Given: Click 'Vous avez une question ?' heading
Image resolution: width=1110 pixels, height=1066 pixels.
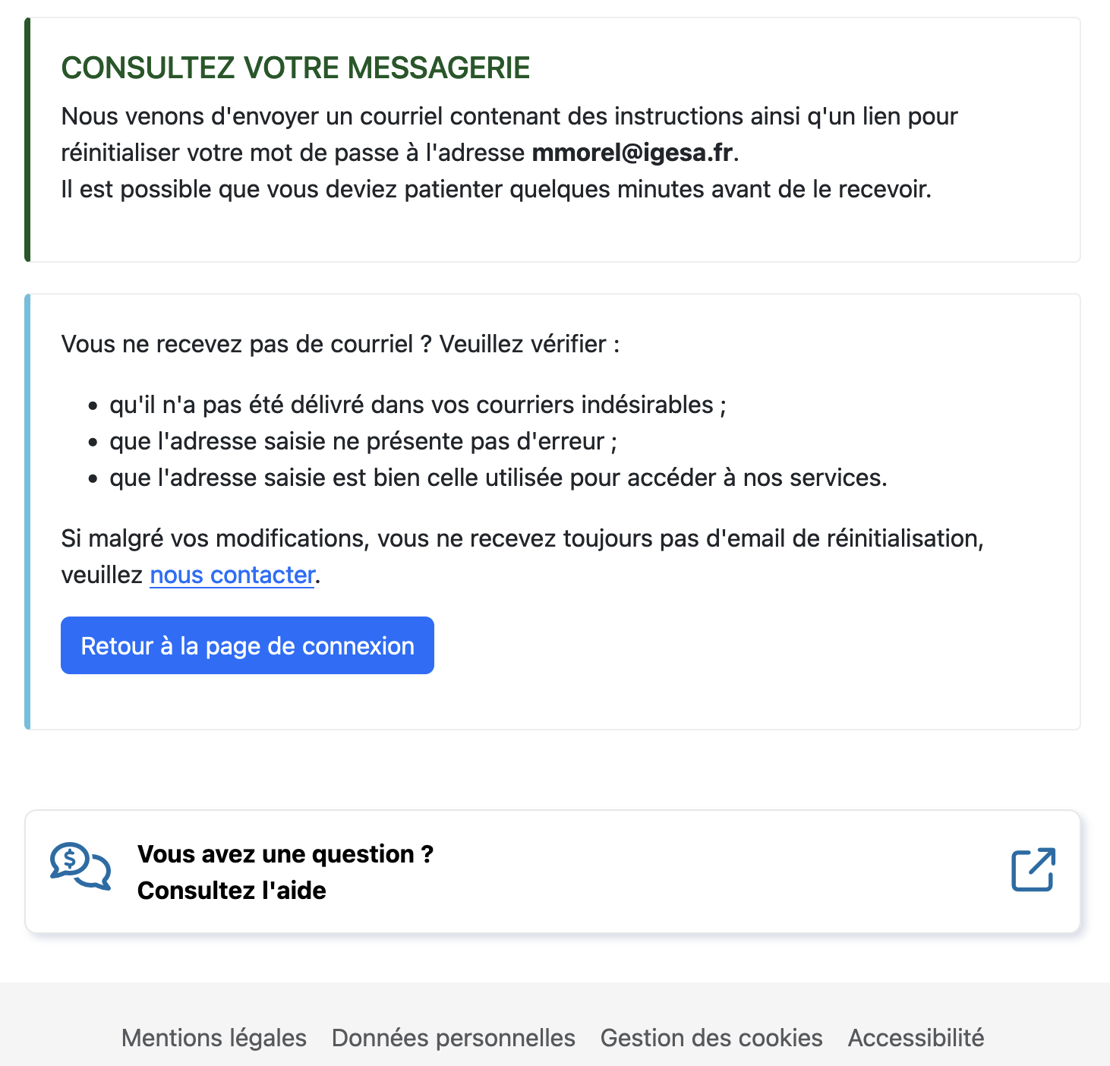Looking at the screenshot, I should pyautogui.click(x=285, y=854).
